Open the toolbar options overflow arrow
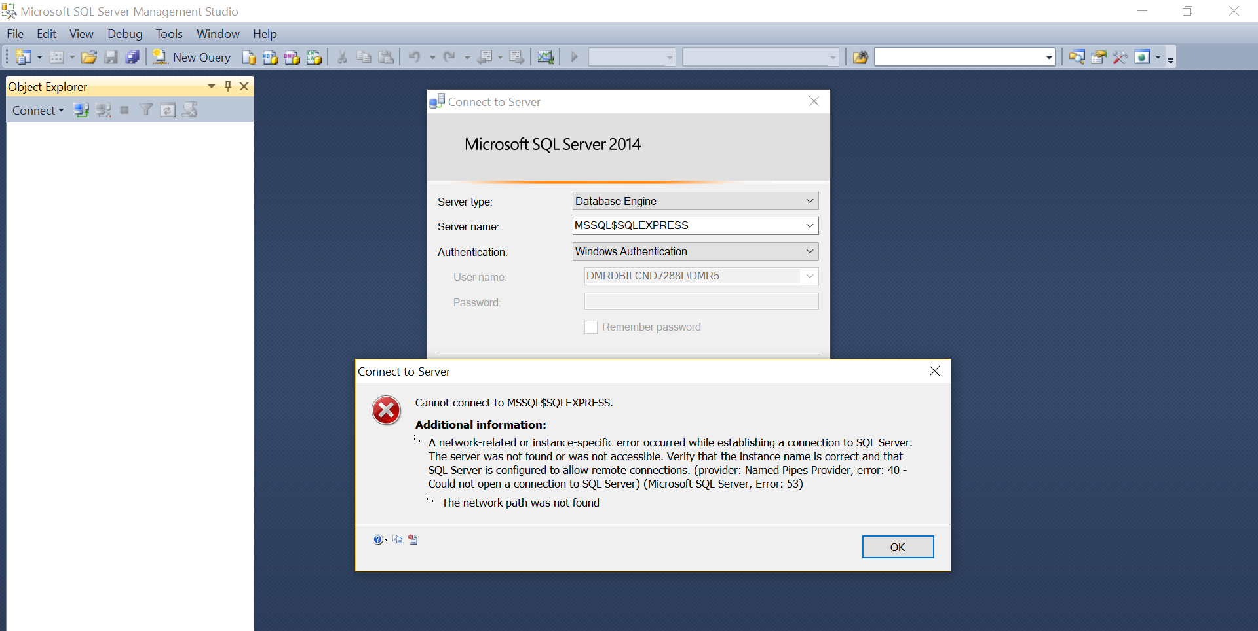This screenshot has height=631, width=1258. tap(1170, 59)
